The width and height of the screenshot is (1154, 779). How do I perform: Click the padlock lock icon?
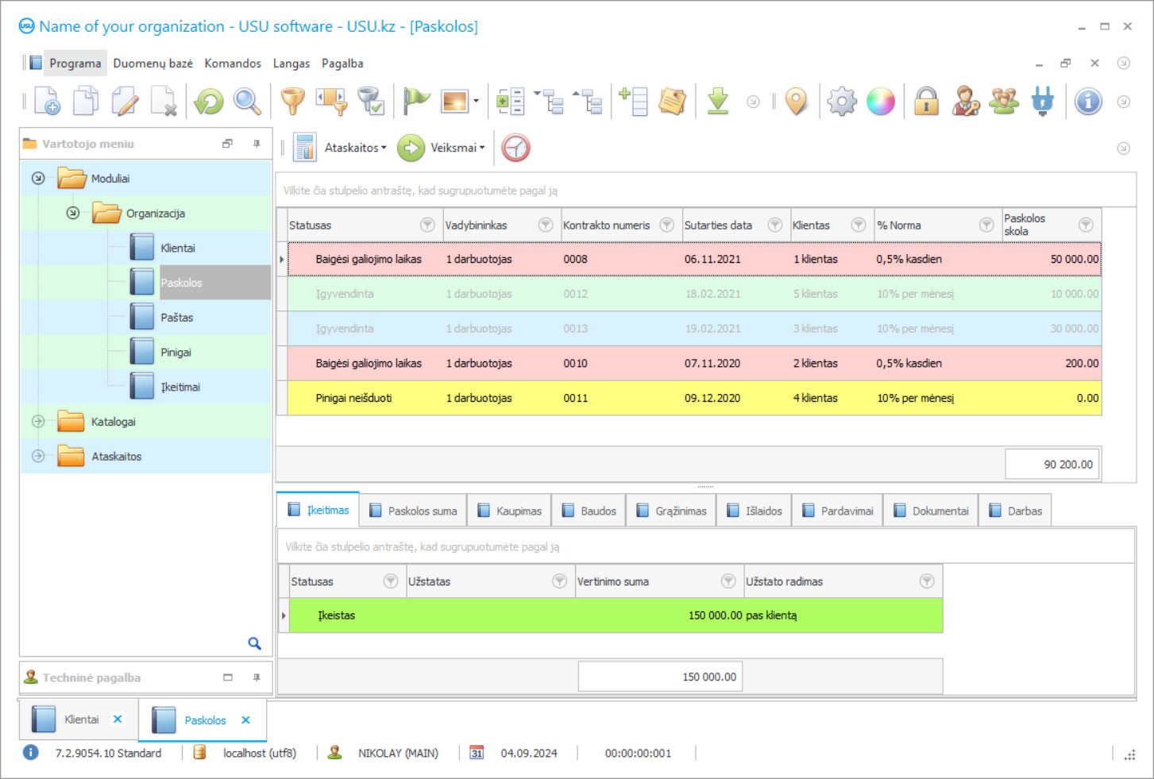tap(926, 102)
